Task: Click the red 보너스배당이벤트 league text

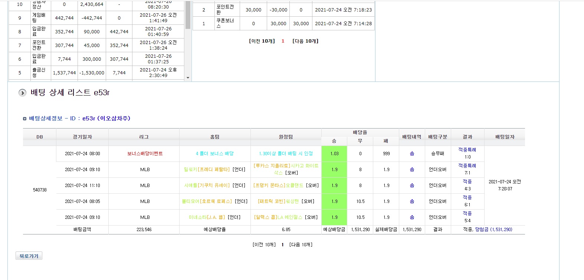Action: (x=145, y=154)
